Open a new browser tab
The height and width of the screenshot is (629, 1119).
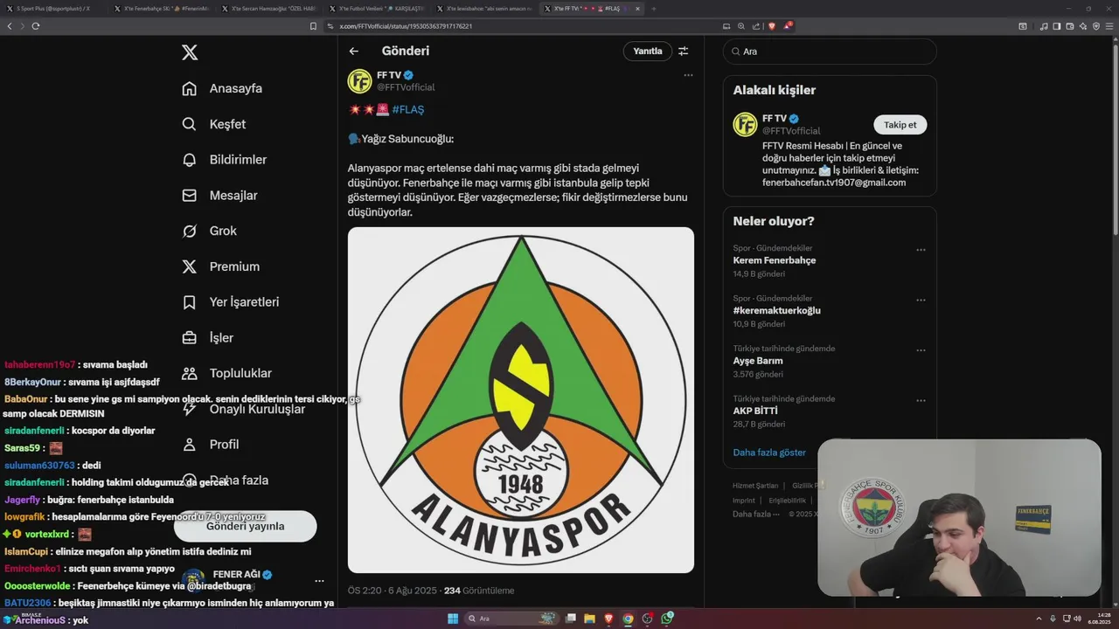(x=654, y=9)
